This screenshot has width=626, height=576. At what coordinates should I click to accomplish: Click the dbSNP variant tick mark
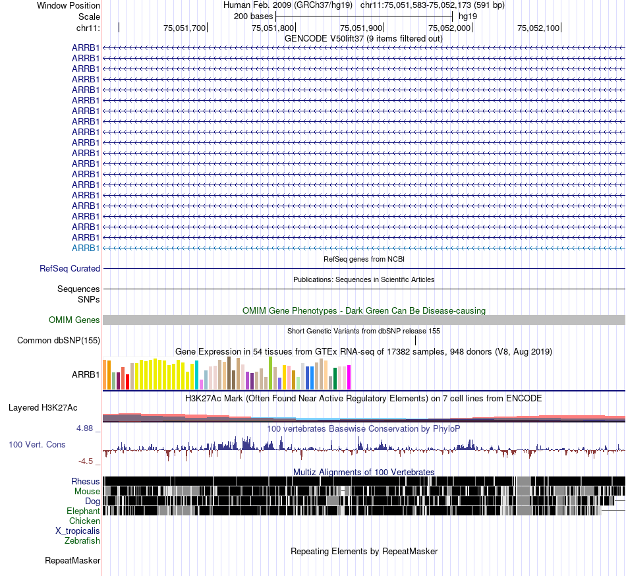click(x=415, y=341)
